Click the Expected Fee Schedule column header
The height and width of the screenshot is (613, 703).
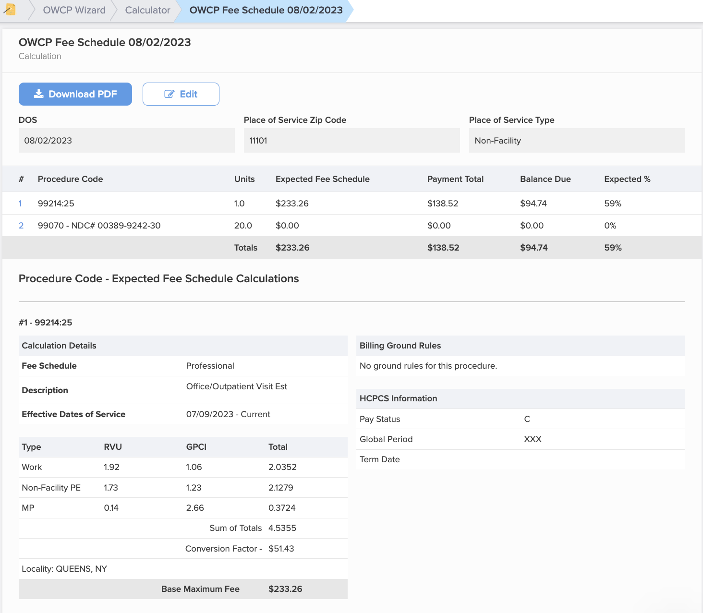(x=322, y=179)
